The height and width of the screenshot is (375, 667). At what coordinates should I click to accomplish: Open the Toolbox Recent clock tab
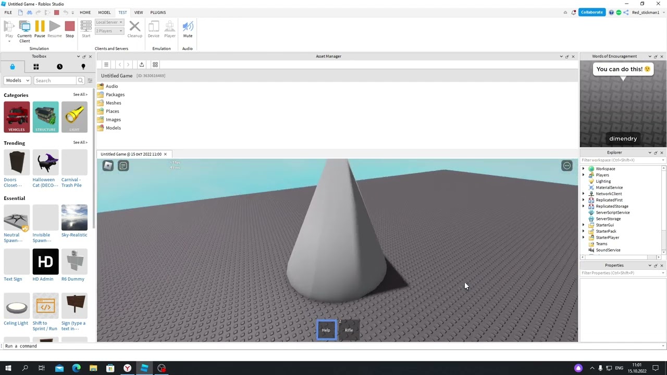click(59, 67)
